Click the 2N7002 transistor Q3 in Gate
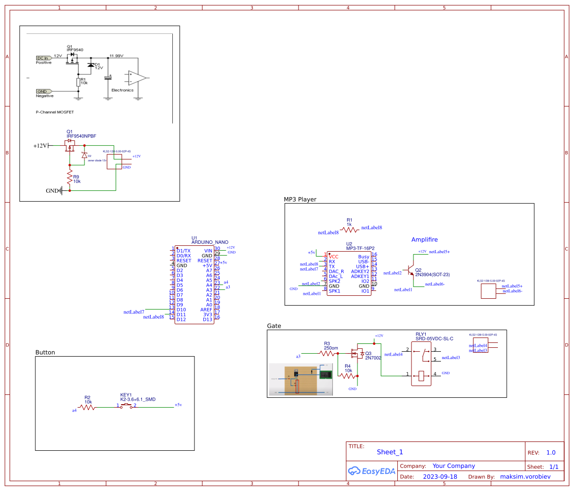This screenshot has width=574, height=491. [357, 354]
